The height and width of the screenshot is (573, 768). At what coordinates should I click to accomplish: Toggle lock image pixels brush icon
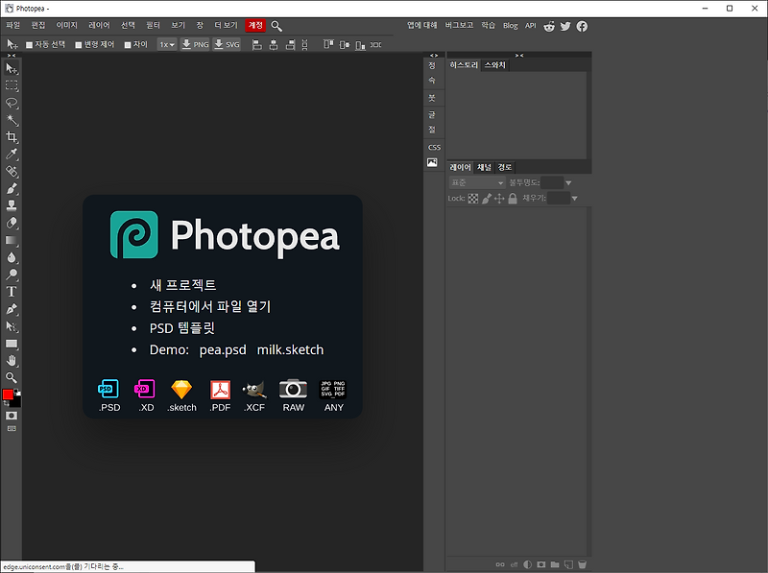coord(487,199)
